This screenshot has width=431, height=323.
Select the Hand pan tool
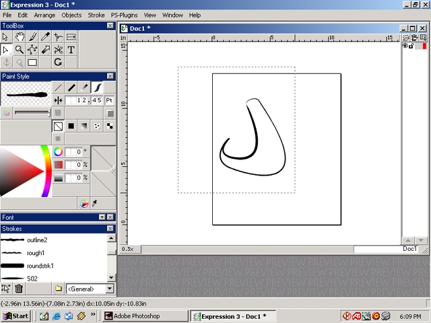(x=20, y=36)
